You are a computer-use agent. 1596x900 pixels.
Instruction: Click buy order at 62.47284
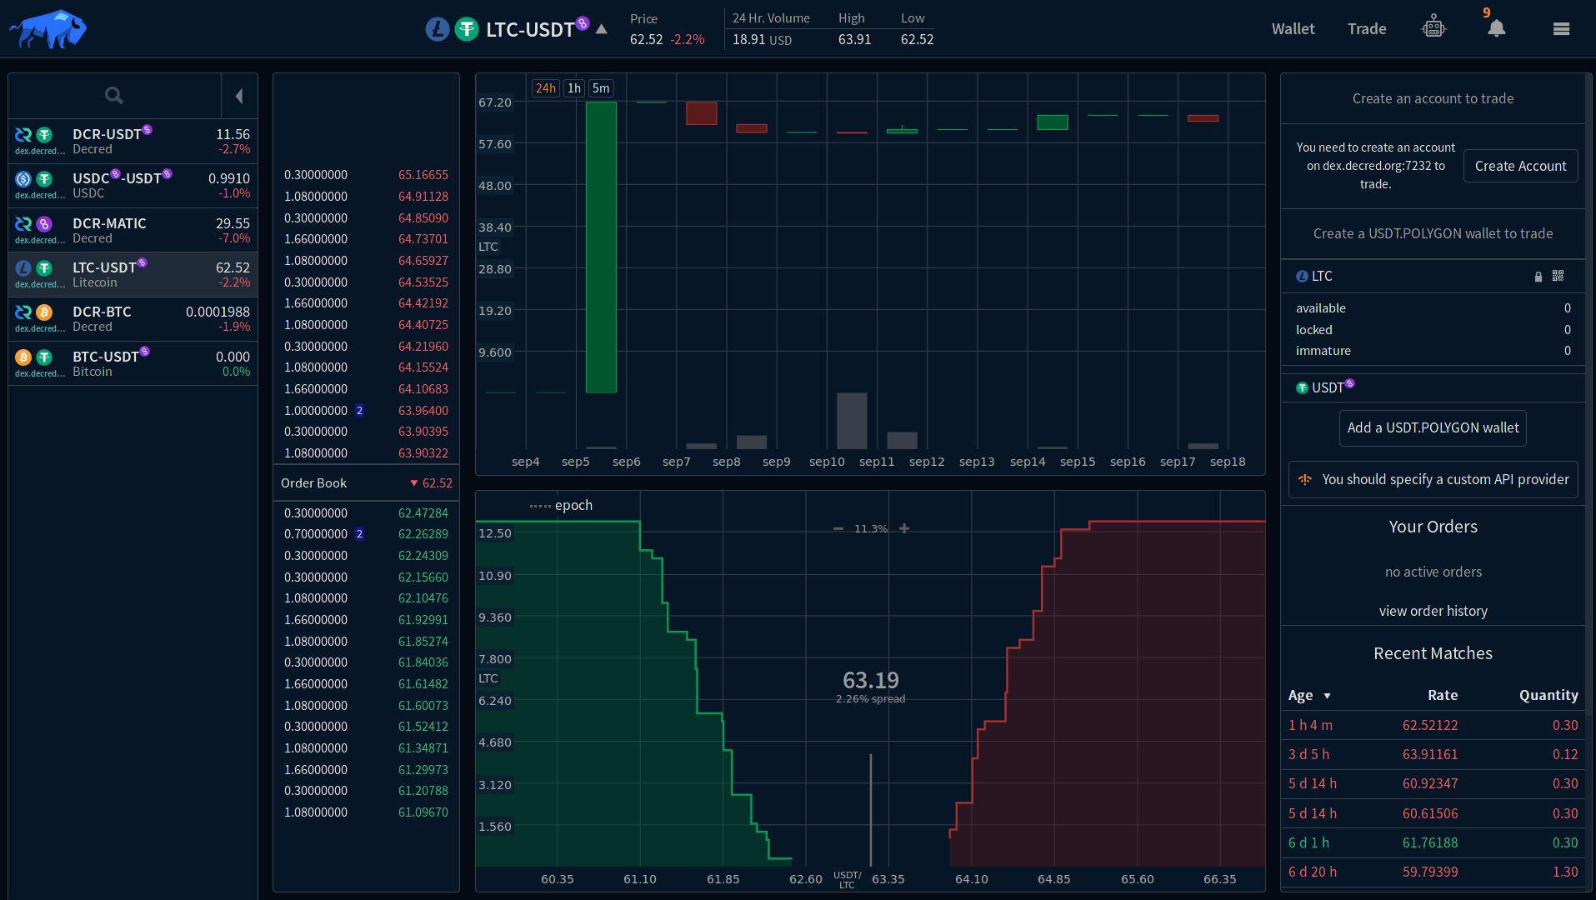[x=366, y=513]
